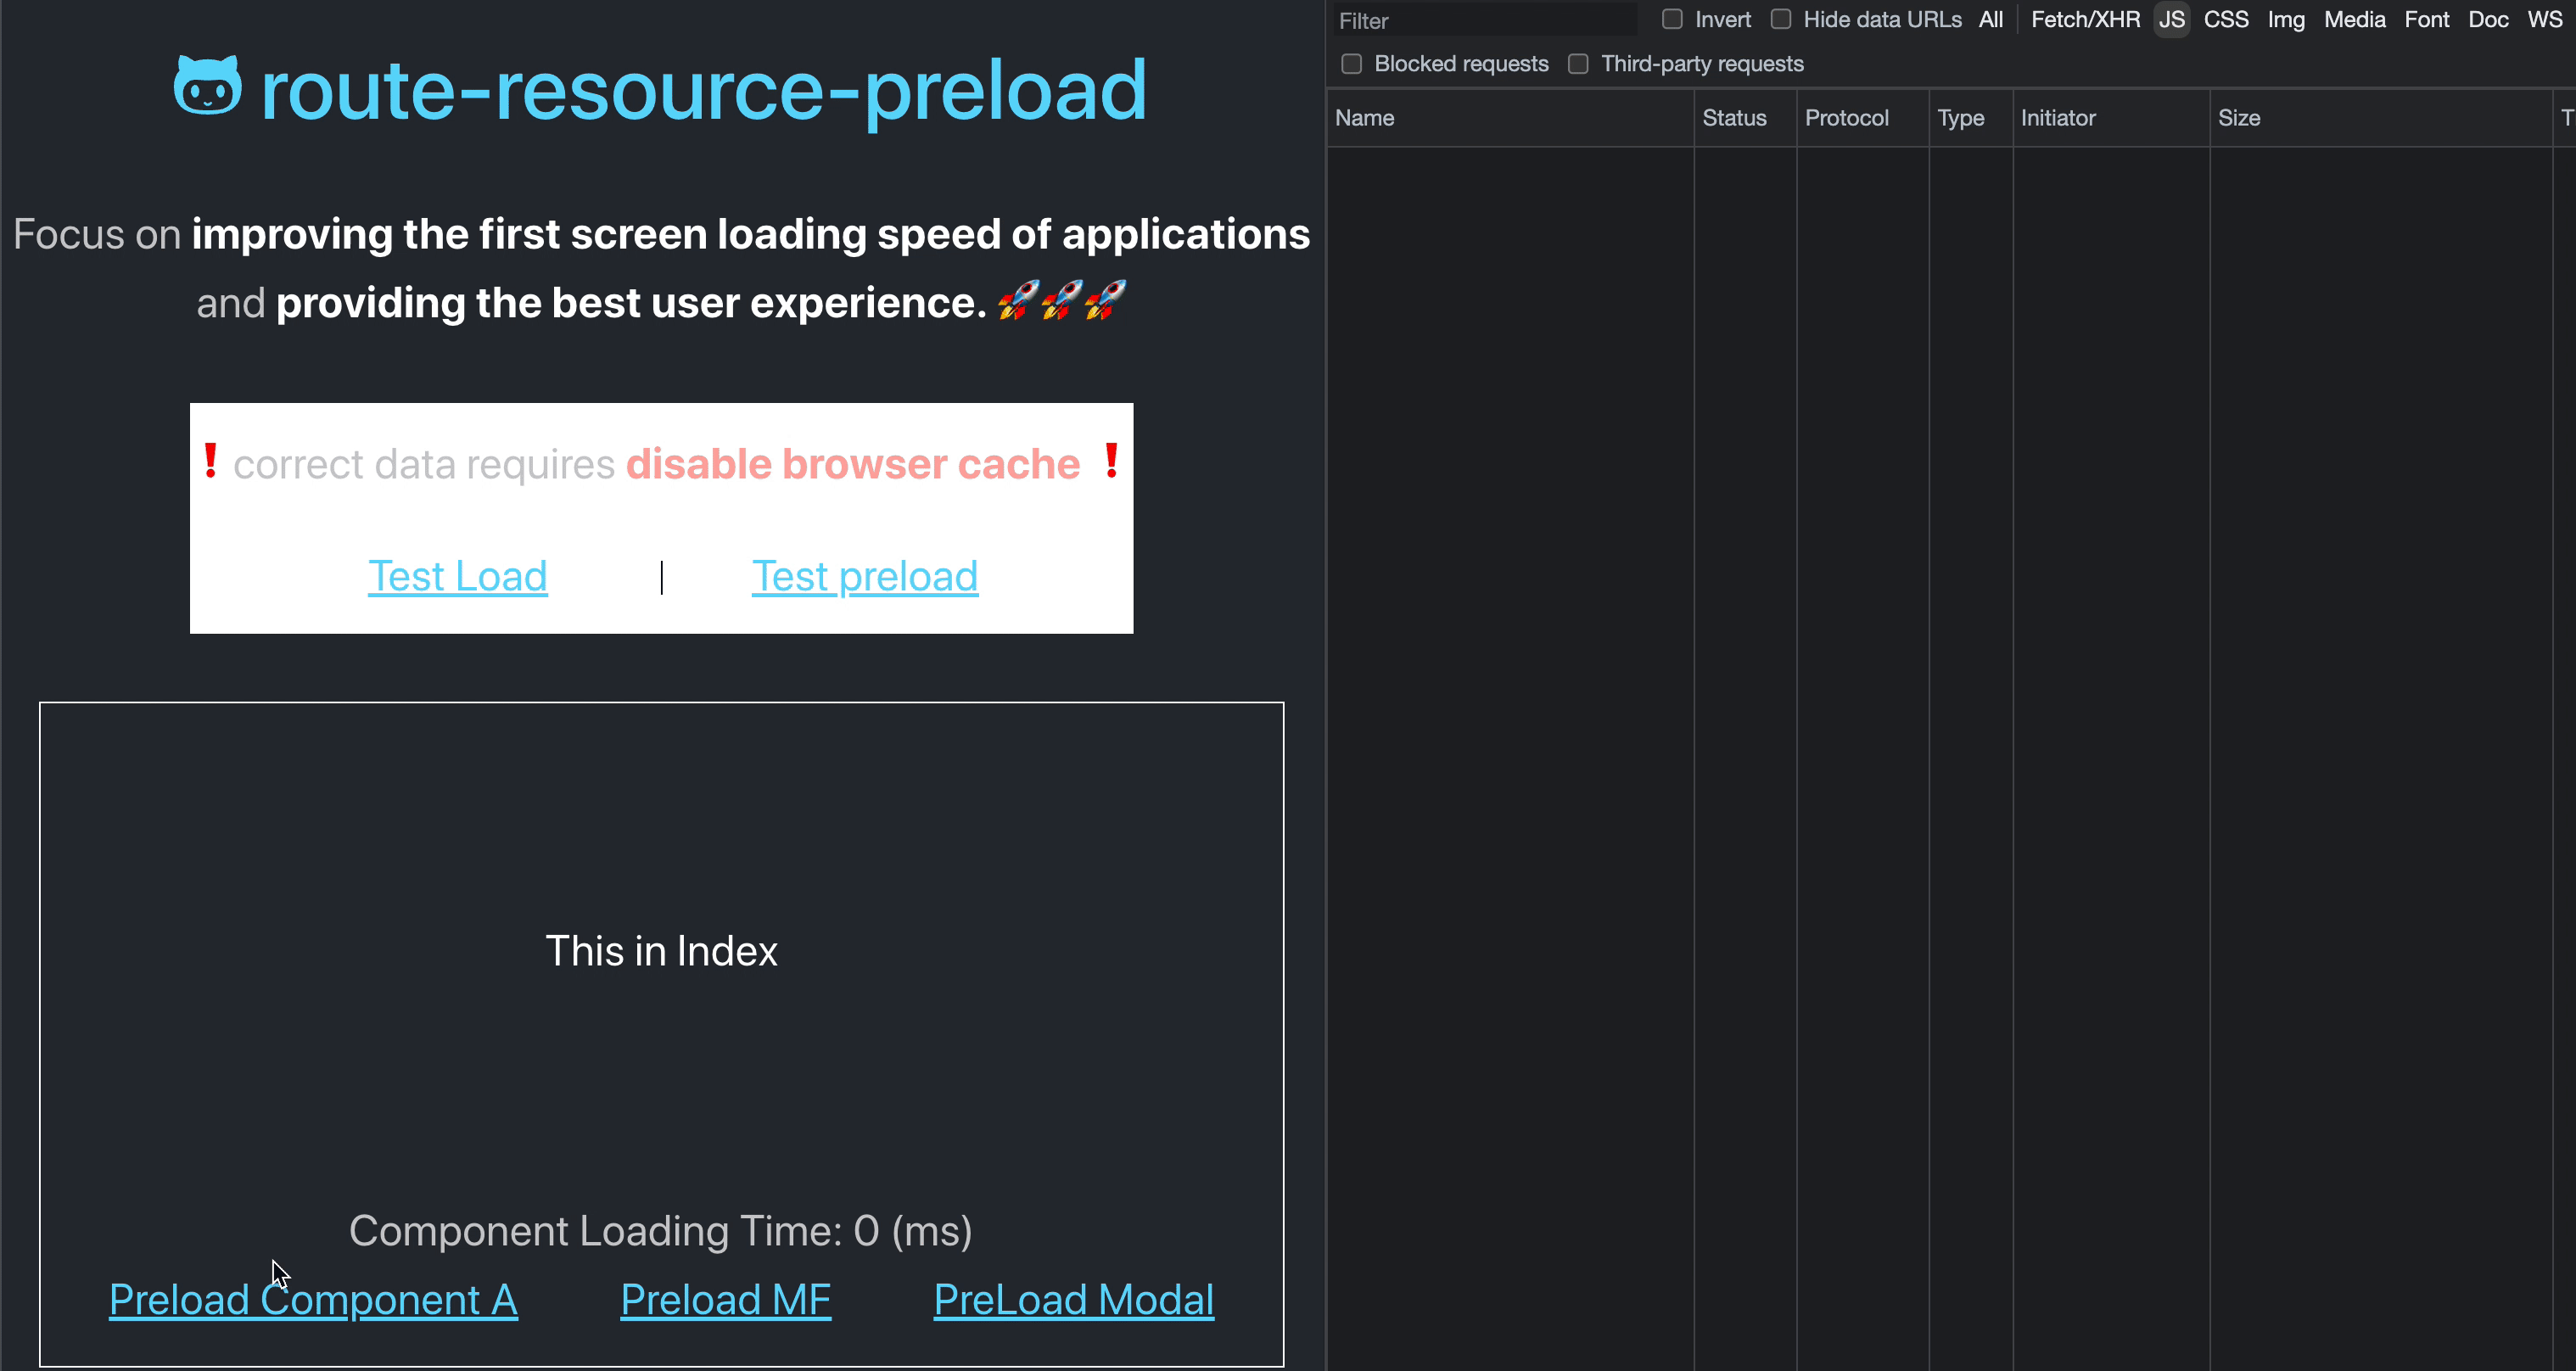
Task: Enable Blocked requests checkbox
Action: 1352,63
